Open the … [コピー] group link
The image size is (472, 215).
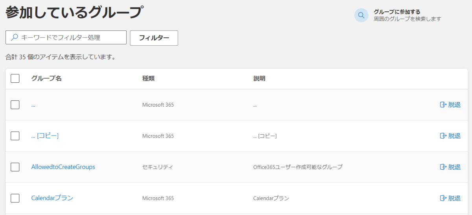pos(45,136)
